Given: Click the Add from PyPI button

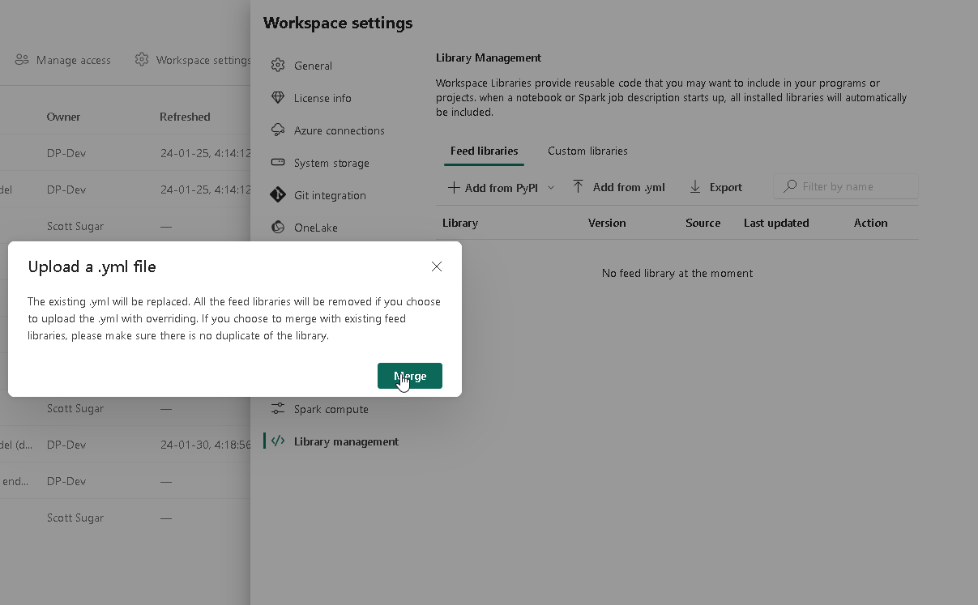Looking at the screenshot, I should (493, 187).
